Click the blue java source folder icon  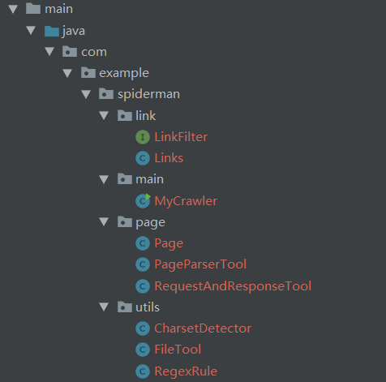(52, 31)
